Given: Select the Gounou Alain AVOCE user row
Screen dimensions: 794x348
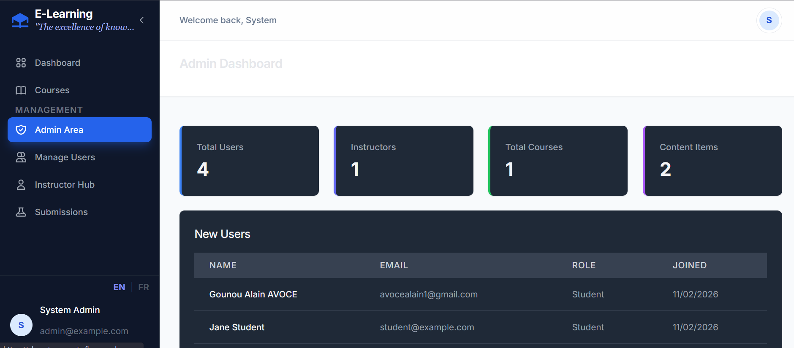Looking at the screenshot, I should pos(480,294).
